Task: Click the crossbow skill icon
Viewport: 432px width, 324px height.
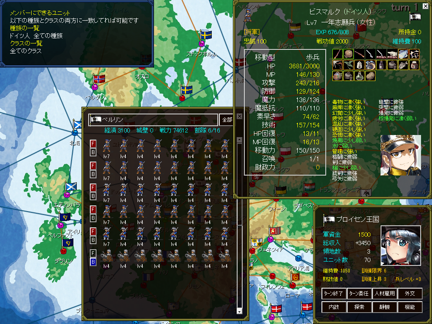Action: coord(337,65)
